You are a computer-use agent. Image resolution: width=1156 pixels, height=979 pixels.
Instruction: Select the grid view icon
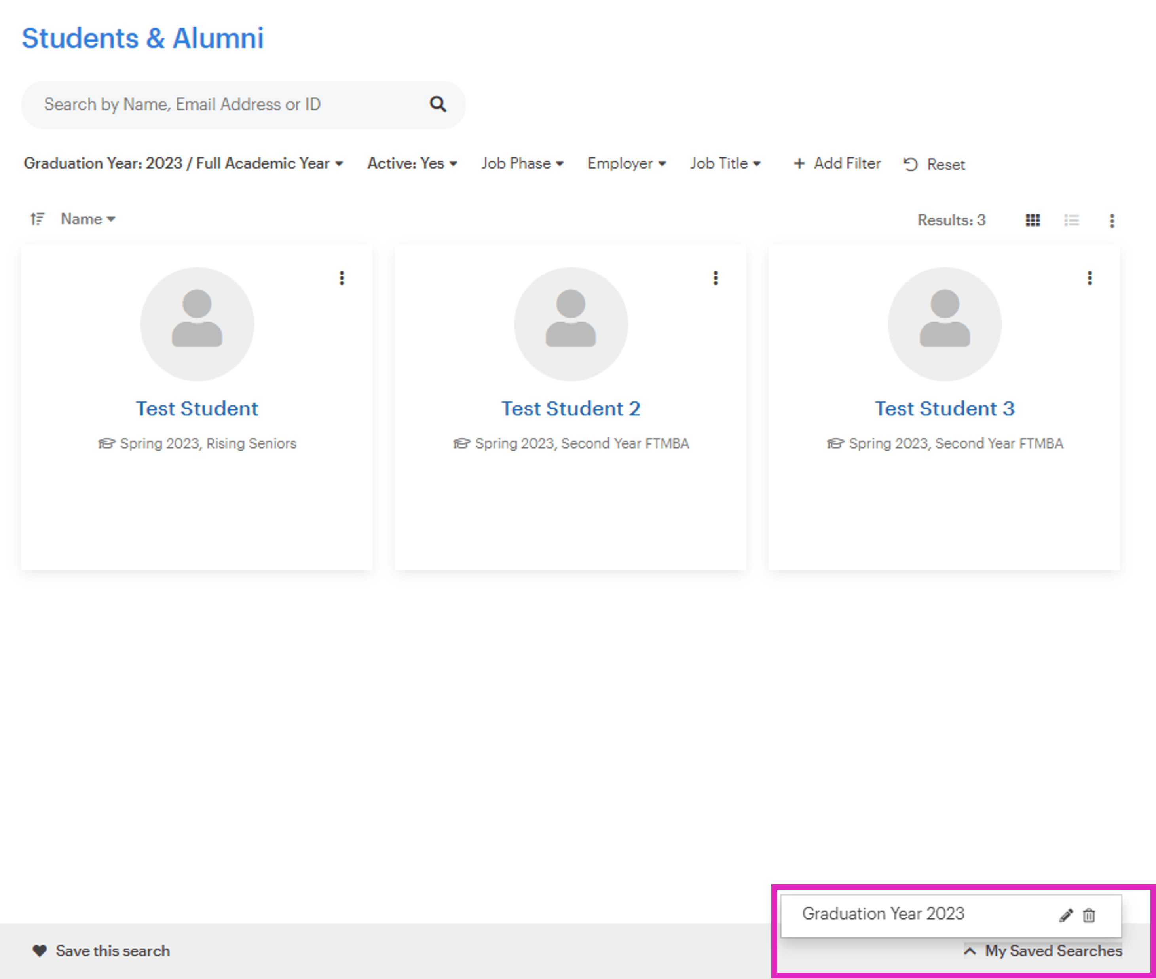(x=1032, y=220)
